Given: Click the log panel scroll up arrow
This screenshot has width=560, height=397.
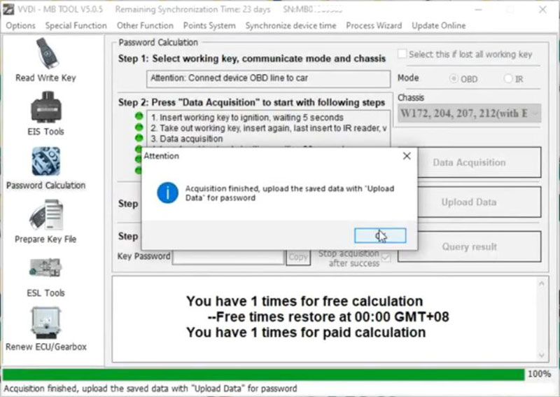Looking at the screenshot, I should click(541, 284).
